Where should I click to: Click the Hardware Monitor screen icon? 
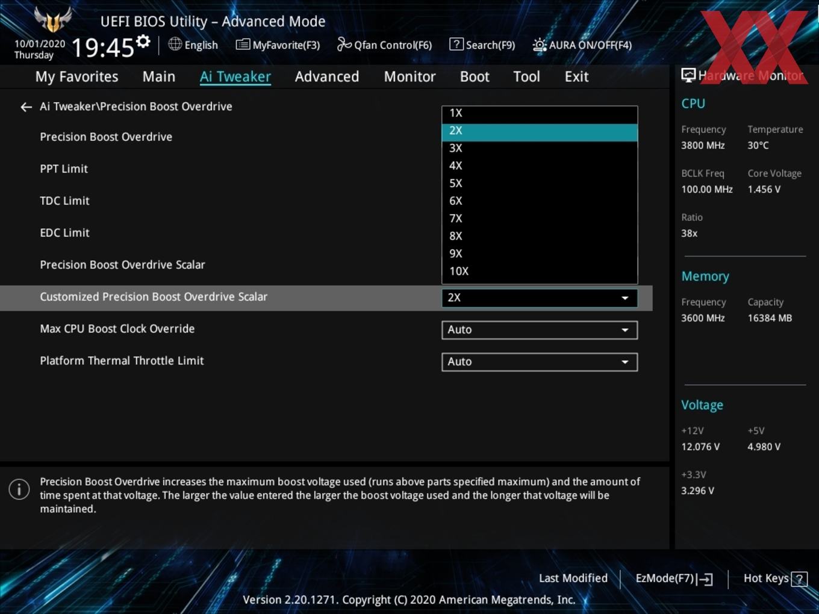[688, 75]
